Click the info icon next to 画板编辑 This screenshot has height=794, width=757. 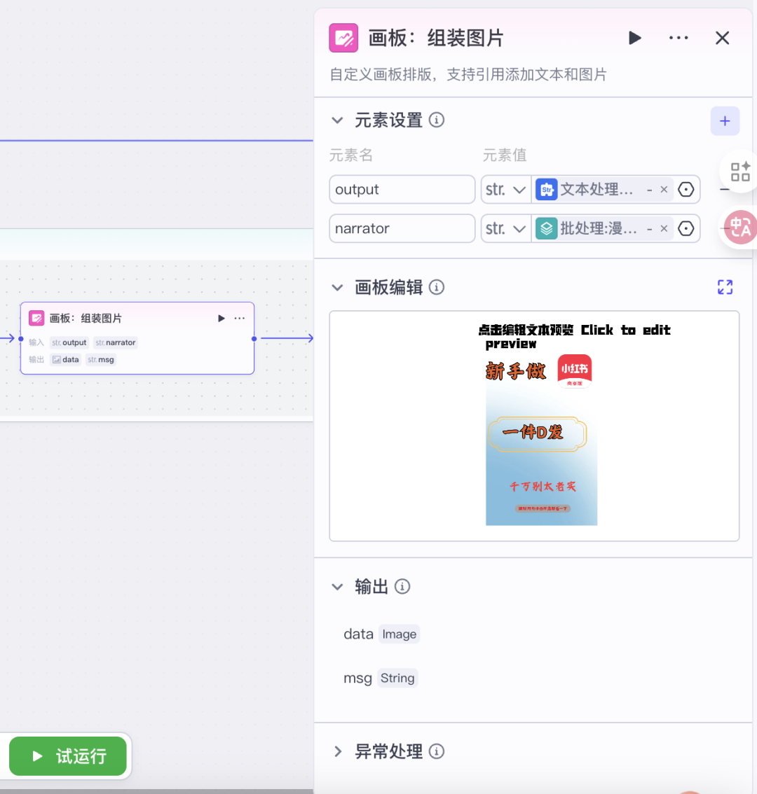(x=437, y=287)
